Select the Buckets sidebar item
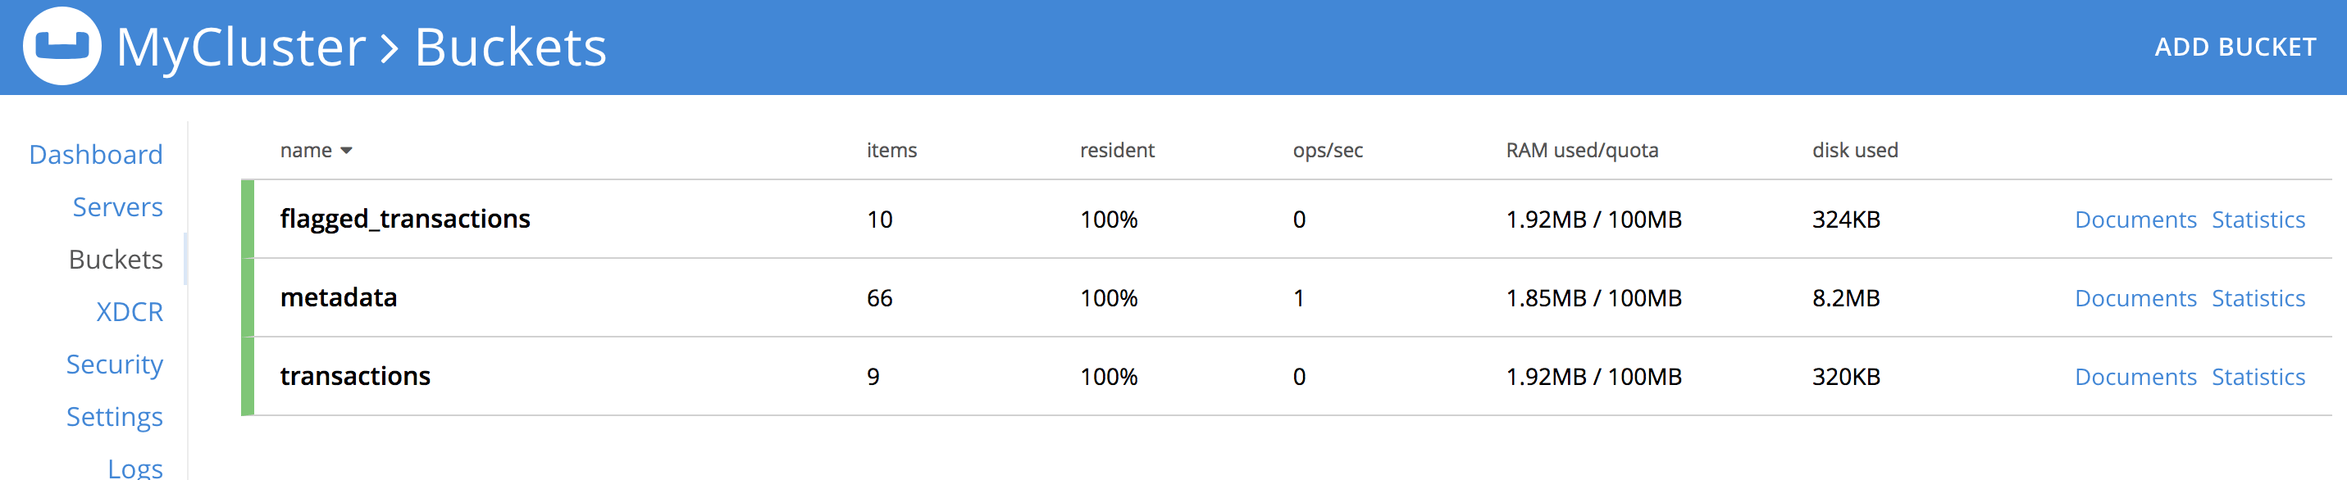The image size is (2347, 480). coord(115,259)
